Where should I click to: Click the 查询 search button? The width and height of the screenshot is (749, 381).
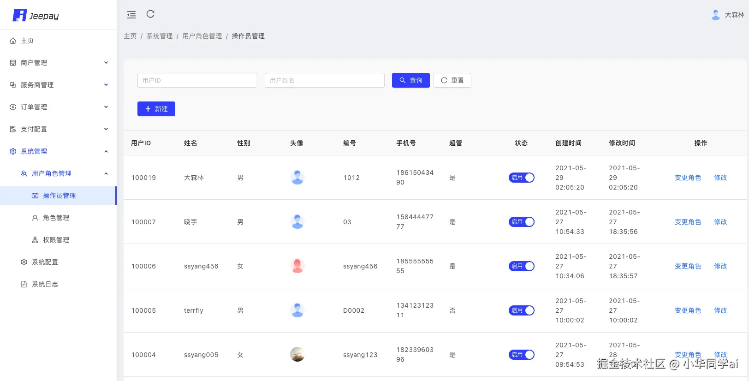point(411,80)
